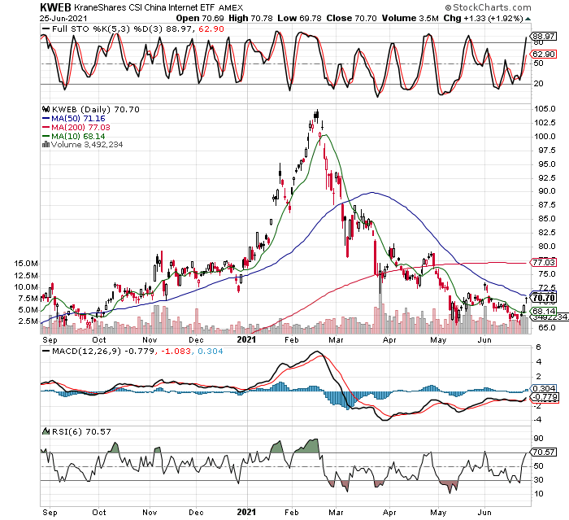Open the StockCharts.com watermark link
Viewport: 569px width, 520px height.
pyautogui.click(x=492, y=7)
